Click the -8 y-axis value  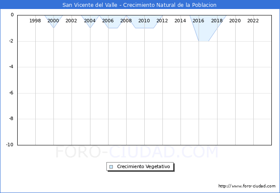[x=11, y=118]
